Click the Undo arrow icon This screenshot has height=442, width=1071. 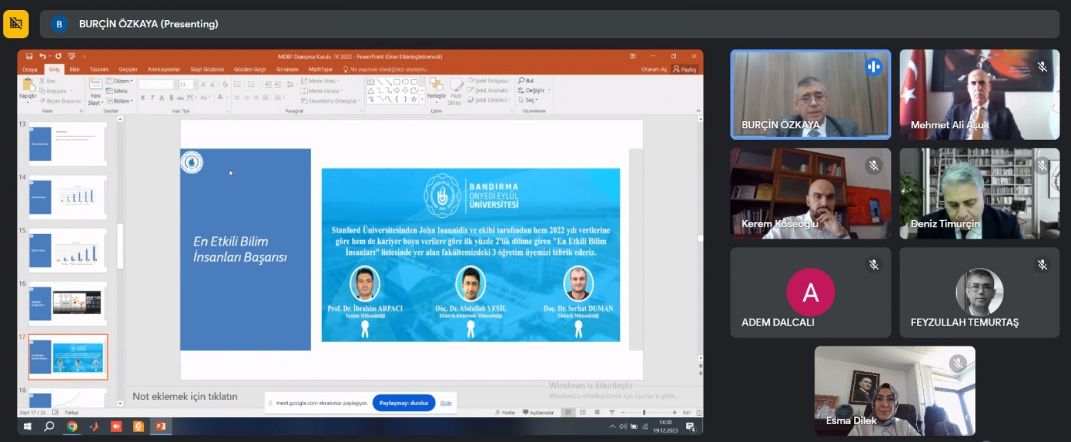coord(42,56)
